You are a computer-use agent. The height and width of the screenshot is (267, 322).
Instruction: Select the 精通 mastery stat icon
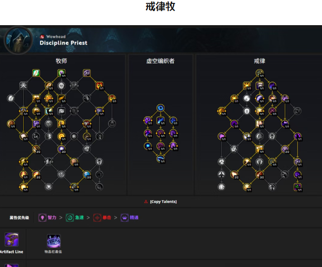coord(124,218)
